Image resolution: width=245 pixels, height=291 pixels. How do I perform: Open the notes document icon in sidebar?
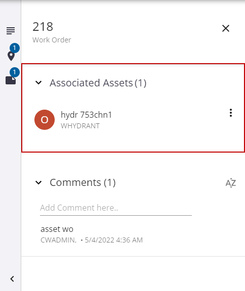click(11, 80)
